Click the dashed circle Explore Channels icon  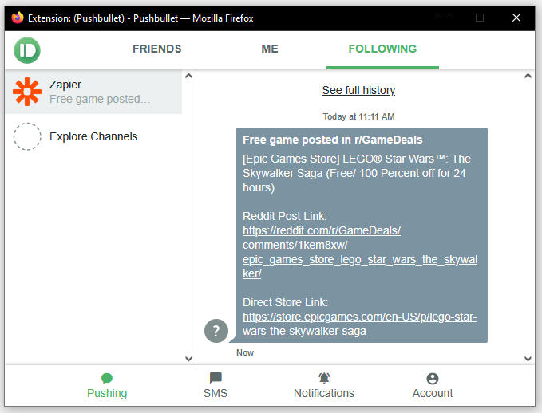27,136
